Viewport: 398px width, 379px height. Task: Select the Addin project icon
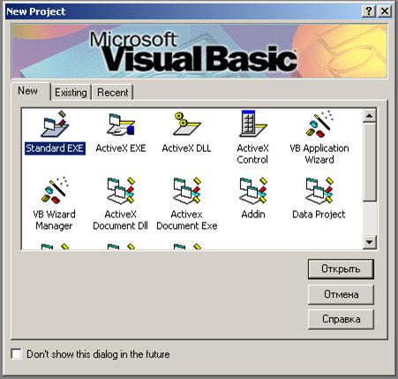point(253,191)
